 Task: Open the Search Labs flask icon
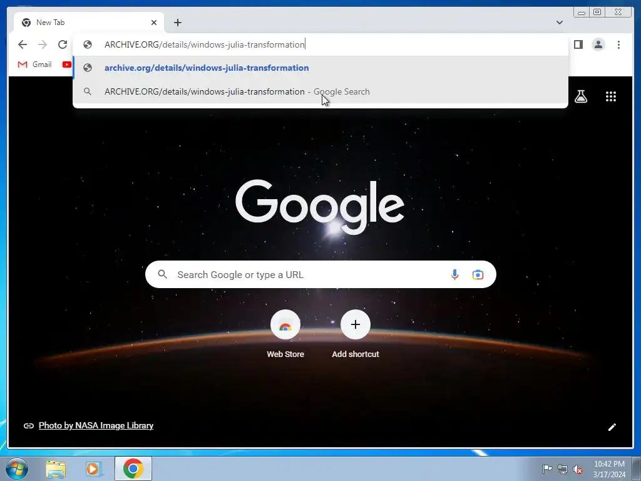tap(580, 96)
